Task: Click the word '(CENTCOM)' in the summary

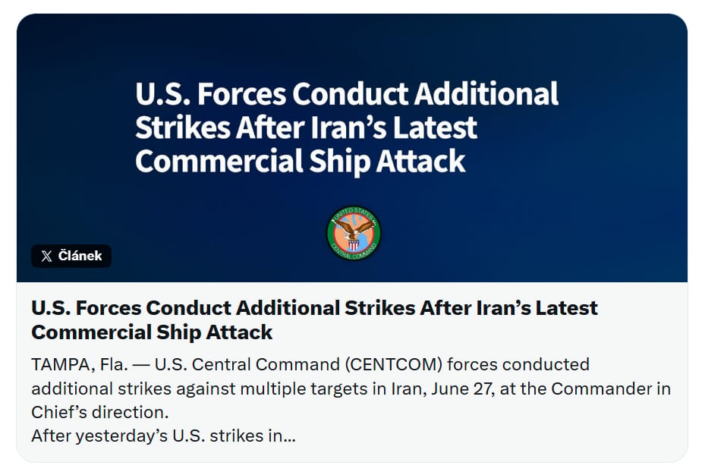Action: pyautogui.click(x=394, y=364)
